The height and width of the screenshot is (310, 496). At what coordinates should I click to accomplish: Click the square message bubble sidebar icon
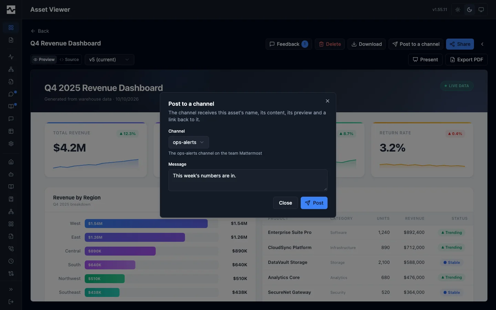11,119
